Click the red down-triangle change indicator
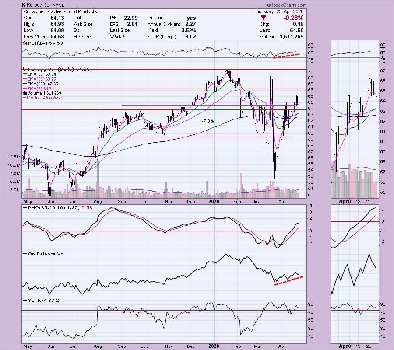 coord(264,18)
